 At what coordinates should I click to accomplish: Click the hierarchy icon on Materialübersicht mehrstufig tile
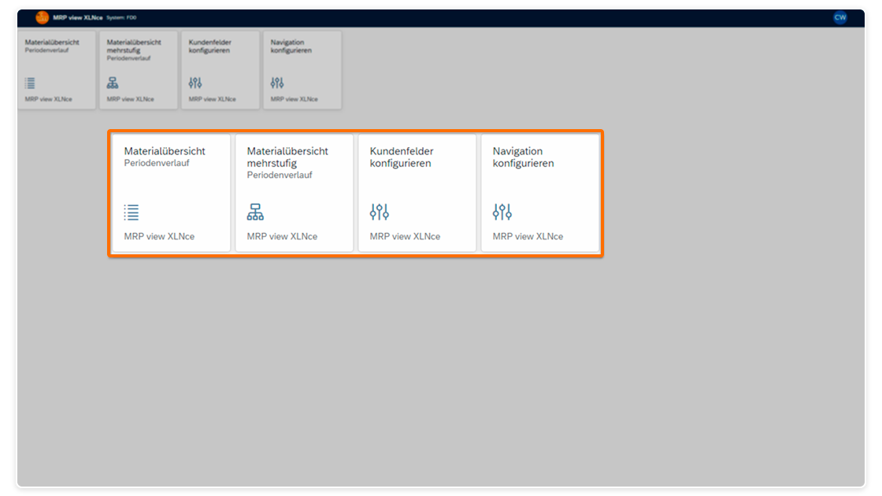255,210
